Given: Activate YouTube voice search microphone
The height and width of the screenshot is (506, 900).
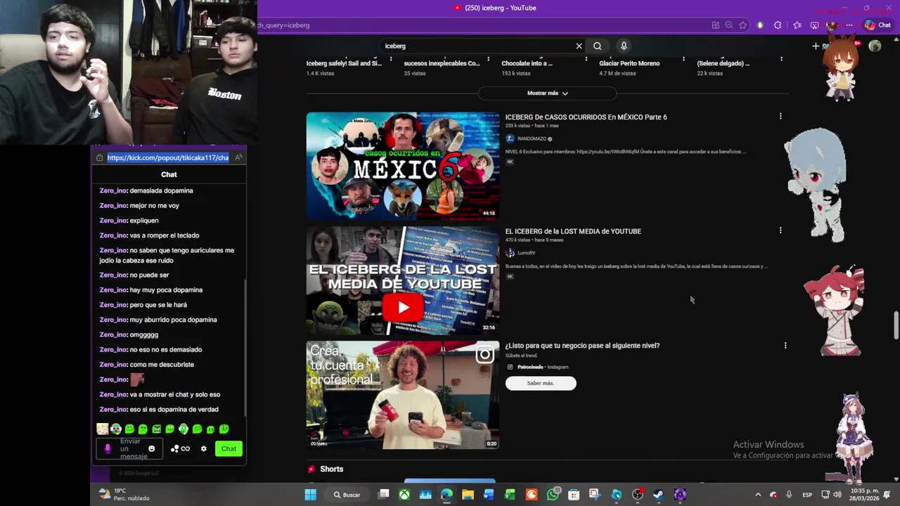Looking at the screenshot, I should coord(624,46).
